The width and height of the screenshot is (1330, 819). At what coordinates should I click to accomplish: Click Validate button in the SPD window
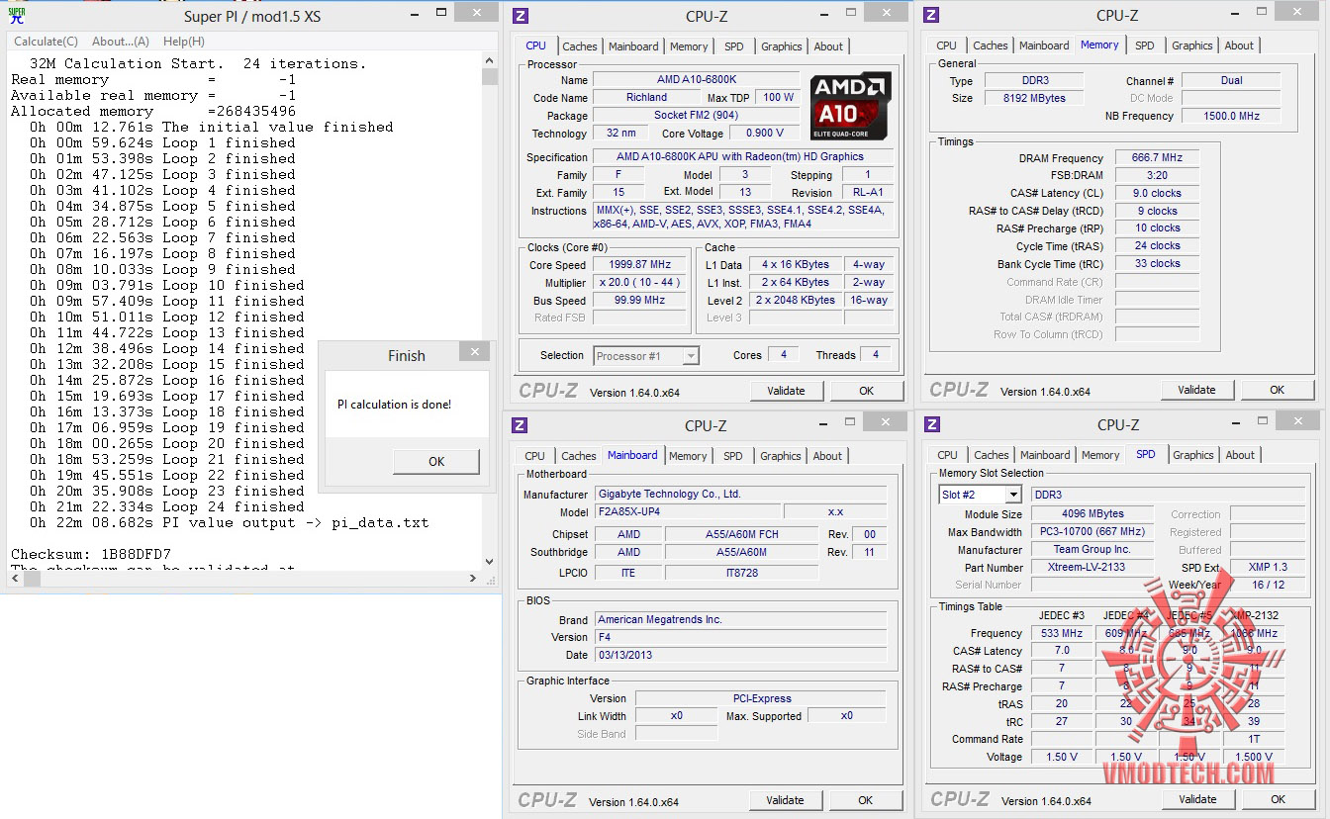pyautogui.click(x=1197, y=799)
